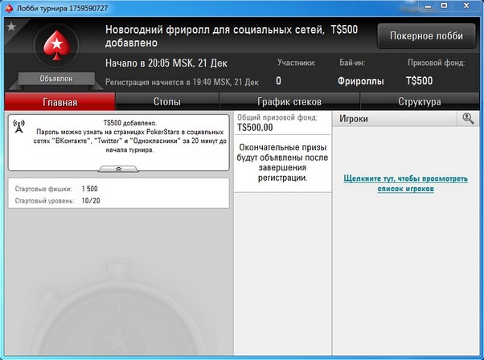Viewport: 484px width, 360px height.
Task: Click the start time 'Начало в 20:05 MSK, 21 Дек'
Action: pyautogui.click(x=166, y=63)
